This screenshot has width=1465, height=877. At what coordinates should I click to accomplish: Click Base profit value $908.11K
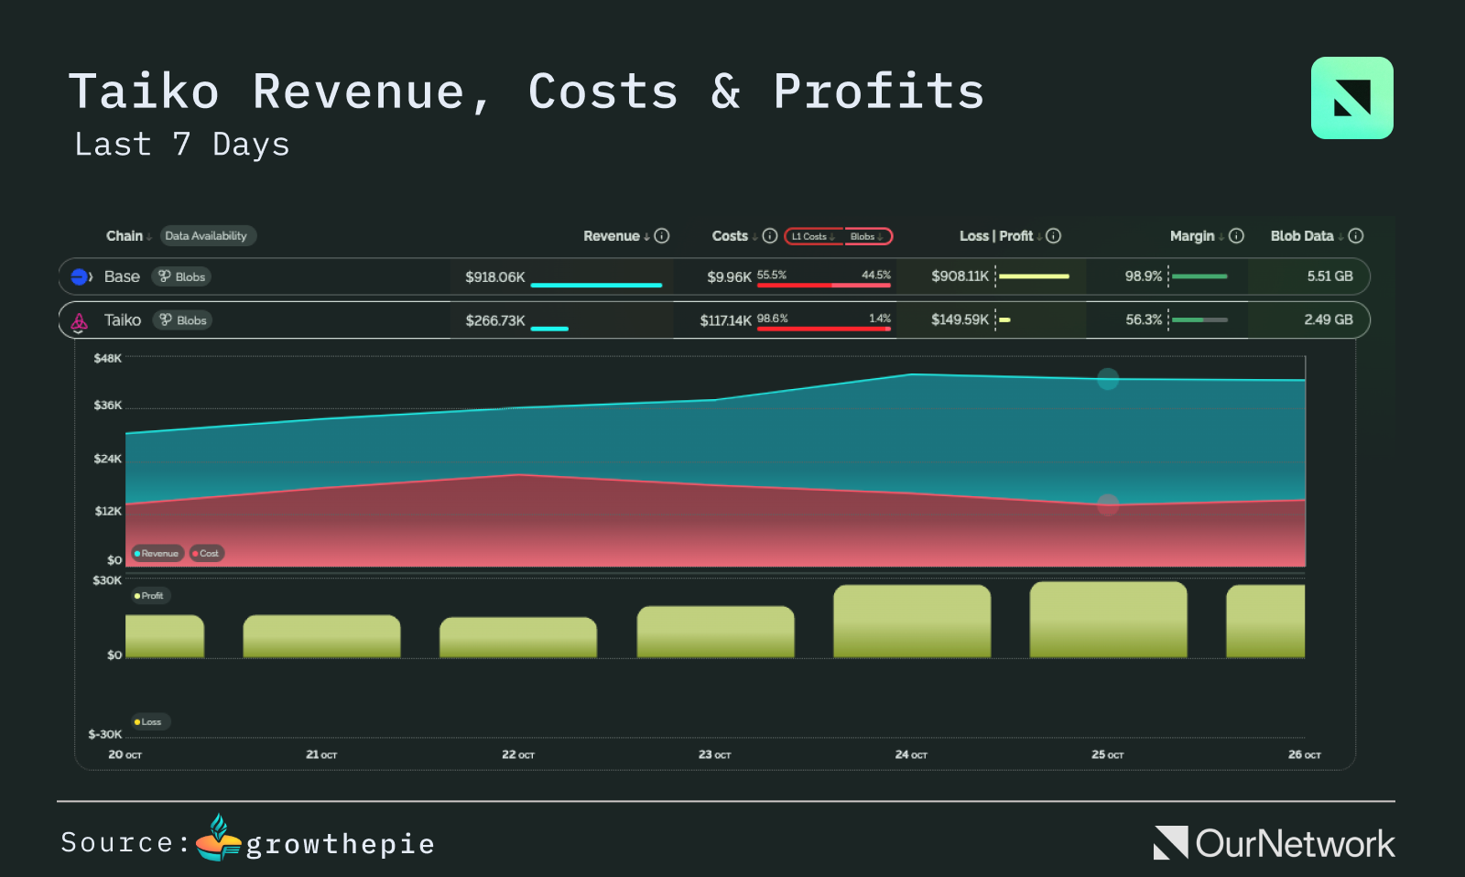coord(960,276)
